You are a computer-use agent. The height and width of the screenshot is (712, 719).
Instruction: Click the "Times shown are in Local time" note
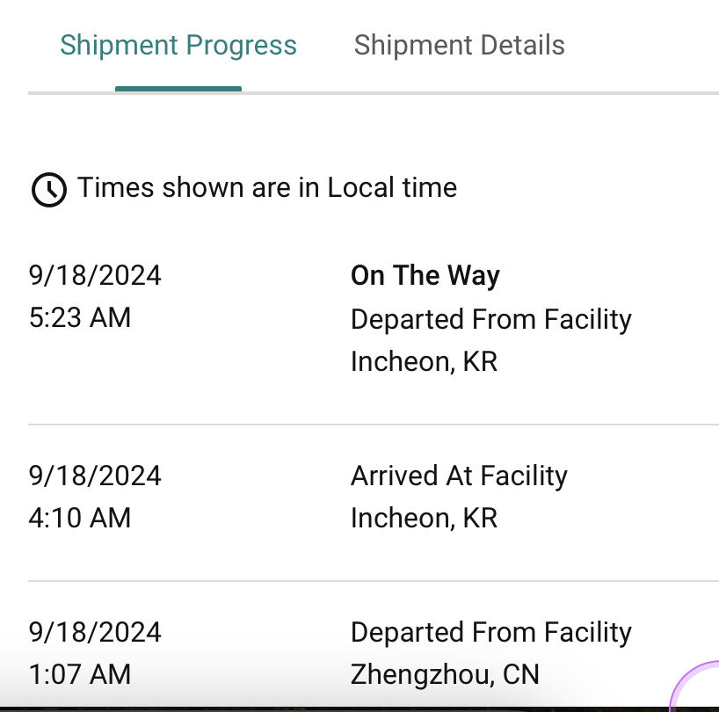[267, 188]
